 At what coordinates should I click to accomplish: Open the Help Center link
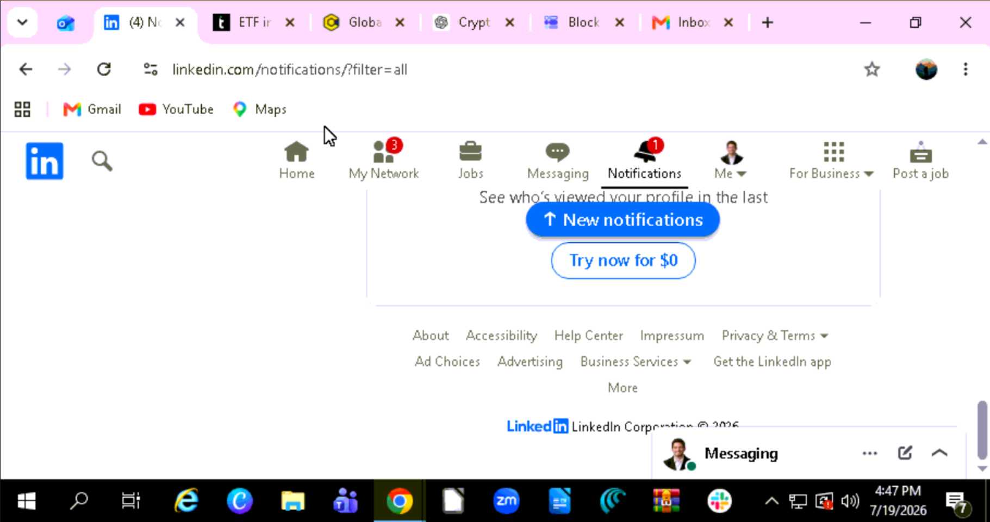click(589, 336)
